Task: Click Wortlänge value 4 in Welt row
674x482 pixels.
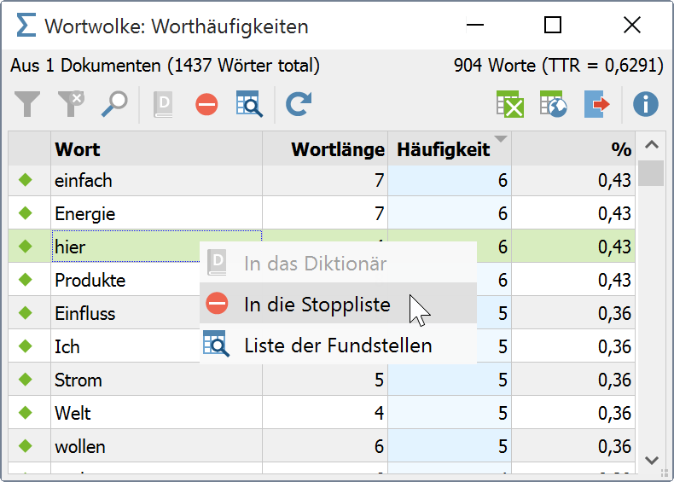Action: (x=379, y=413)
